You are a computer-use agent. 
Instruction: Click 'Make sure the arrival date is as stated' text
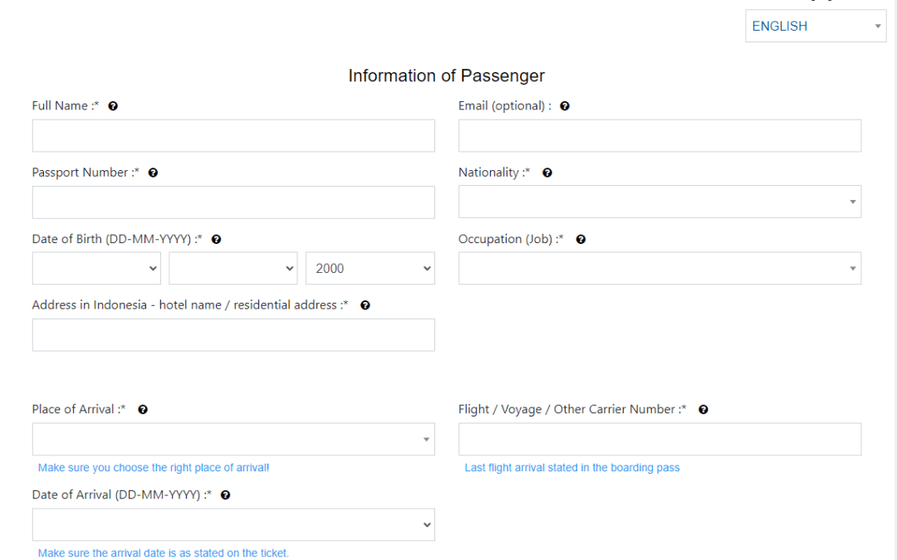pos(163,553)
